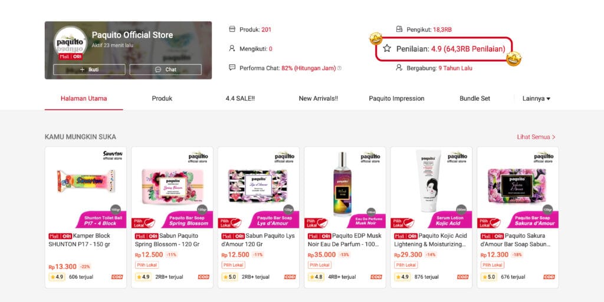Open the Sakura d'Amour Bar Soap product

518,217
